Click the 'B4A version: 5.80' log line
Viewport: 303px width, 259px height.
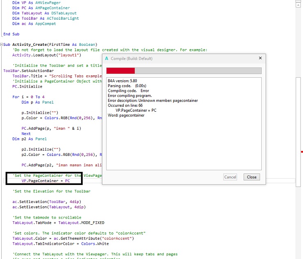(122, 81)
